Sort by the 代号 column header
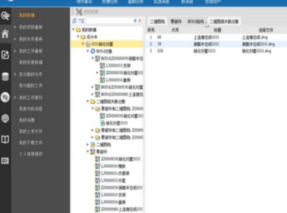 (x=175, y=30)
